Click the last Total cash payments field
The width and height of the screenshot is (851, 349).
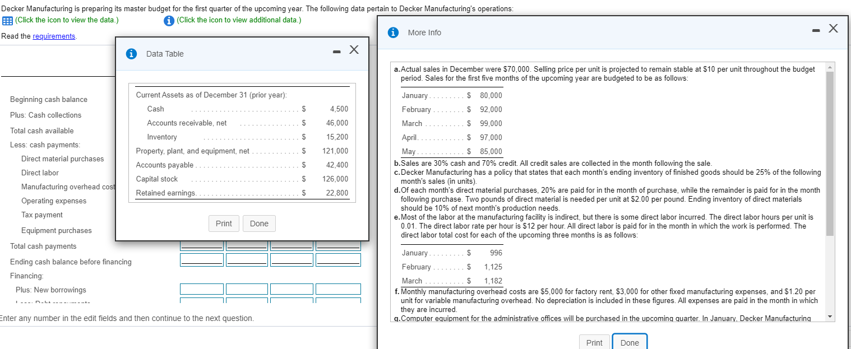click(337, 245)
